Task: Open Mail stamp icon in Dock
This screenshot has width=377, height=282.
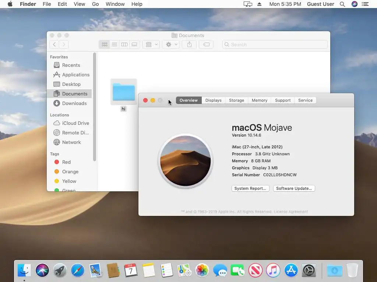Action: (x=95, y=270)
